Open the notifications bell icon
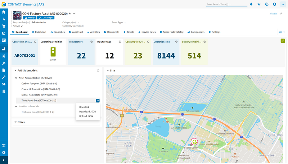The width and height of the screenshot is (288, 164). click(x=251, y=4)
